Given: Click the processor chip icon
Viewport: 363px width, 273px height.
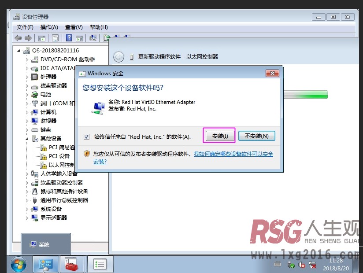Looking at the screenshot, I should tap(34, 77).
